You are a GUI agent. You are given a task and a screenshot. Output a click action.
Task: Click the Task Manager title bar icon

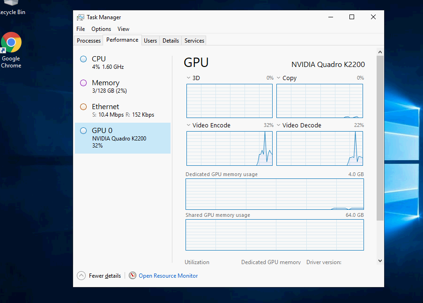pos(81,17)
